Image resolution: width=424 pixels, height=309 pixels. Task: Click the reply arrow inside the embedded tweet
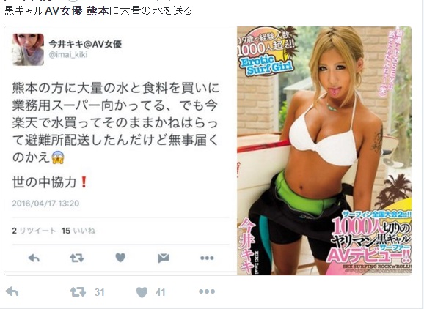click(34, 258)
